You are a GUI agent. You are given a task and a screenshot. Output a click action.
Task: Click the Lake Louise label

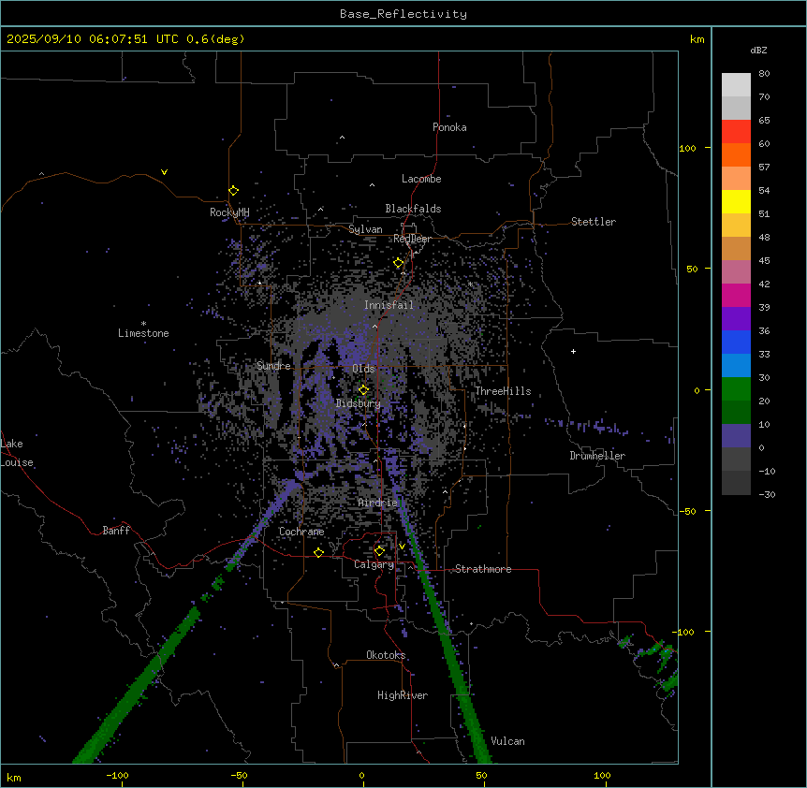[x=17, y=453]
